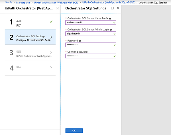Close the Orchestrator SQL Settings blade
The width and height of the screenshot is (171, 135).
118,8
